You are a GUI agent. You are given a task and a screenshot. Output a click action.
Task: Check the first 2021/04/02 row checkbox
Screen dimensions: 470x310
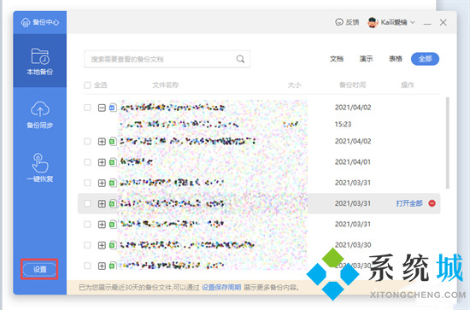click(x=87, y=108)
